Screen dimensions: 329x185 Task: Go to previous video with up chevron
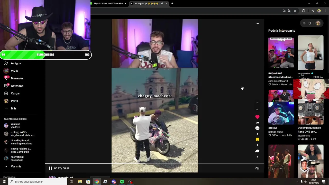pos(257,103)
